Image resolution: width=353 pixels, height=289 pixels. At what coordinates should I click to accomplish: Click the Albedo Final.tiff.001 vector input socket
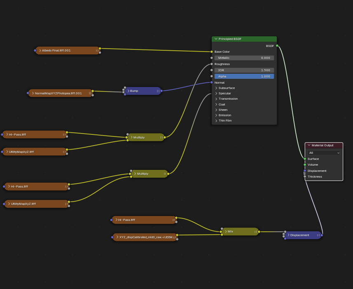tap(35, 50)
